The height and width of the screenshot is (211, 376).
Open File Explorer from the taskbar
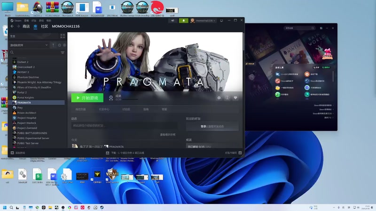coord(50,207)
